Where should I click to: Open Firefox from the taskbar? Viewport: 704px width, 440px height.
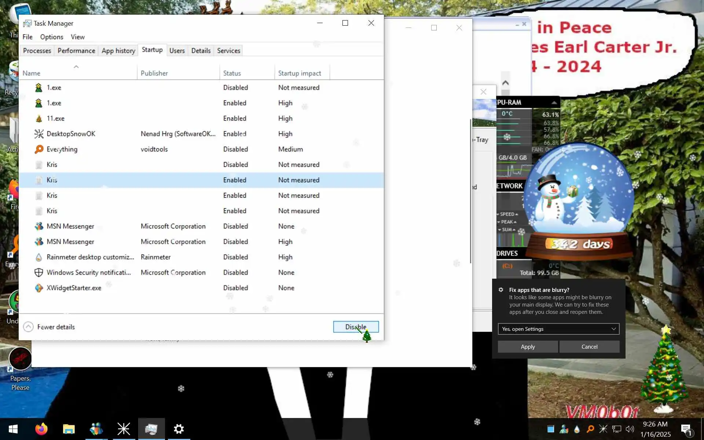click(41, 429)
